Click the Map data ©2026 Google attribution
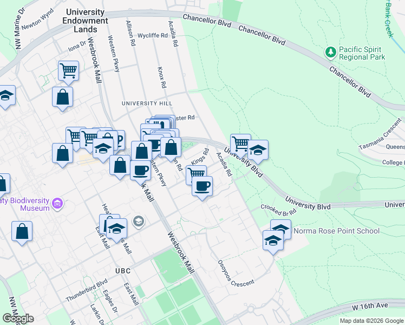The width and height of the screenshot is (405, 325). [371, 321]
